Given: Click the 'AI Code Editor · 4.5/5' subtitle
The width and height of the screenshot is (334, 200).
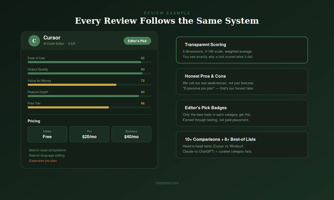Looking at the screenshot, I should (59, 44).
